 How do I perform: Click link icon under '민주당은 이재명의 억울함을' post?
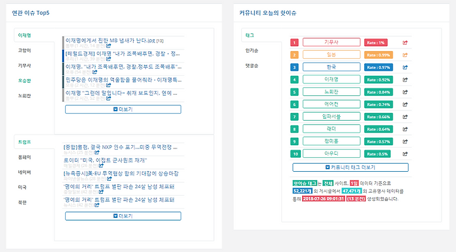click(108, 85)
